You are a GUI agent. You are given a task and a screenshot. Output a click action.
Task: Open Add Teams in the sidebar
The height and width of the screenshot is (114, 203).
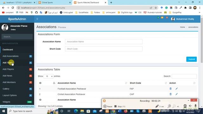coord(17,63)
